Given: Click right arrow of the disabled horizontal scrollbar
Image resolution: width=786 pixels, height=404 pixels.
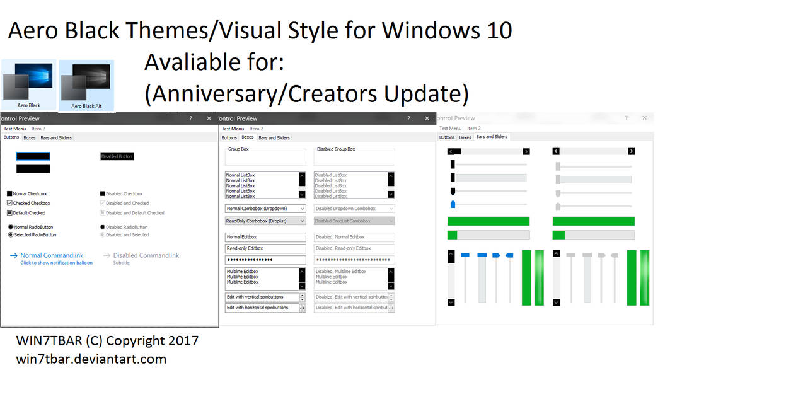Looking at the screenshot, I should [632, 151].
